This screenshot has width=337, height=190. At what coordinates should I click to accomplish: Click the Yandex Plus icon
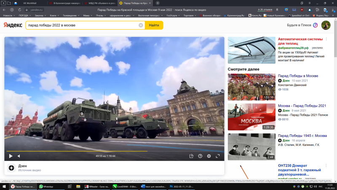(315, 25)
